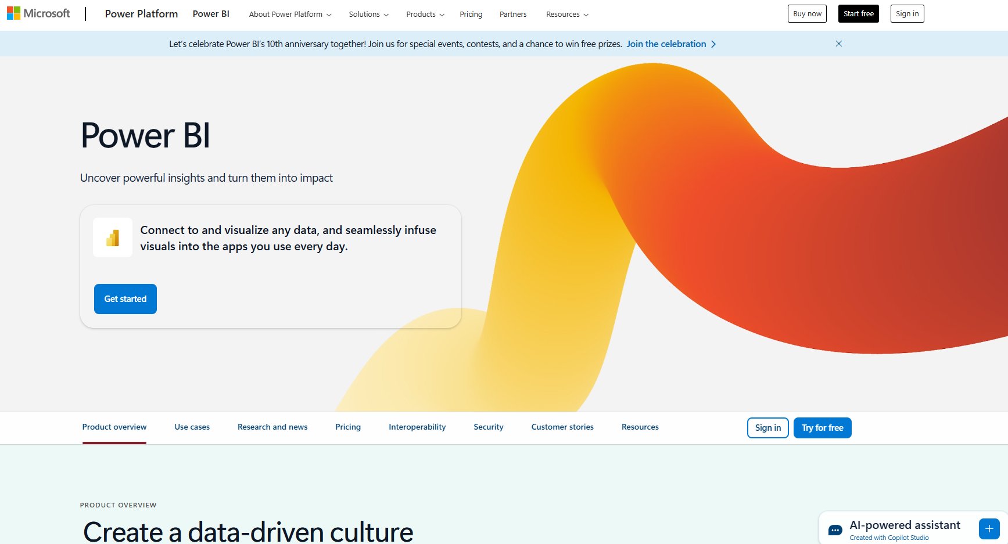Open the AI-powered assistant chat icon
This screenshot has height=544, width=1008.
click(x=835, y=529)
